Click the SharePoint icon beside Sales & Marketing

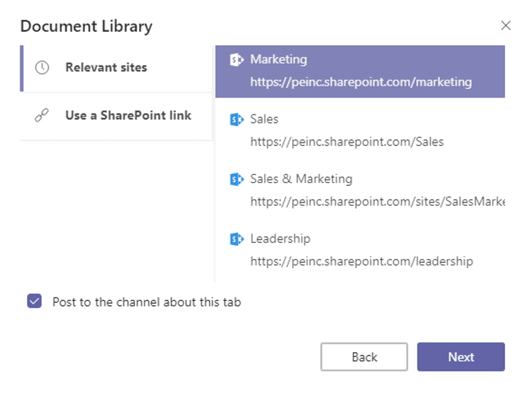tap(236, 180)
